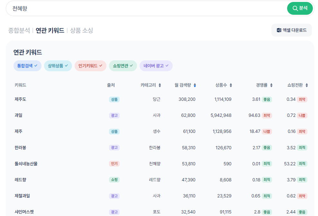318x216 pixels.
Task: Open the 레드향 keyword in the keyword column
Action: (20, 179)
